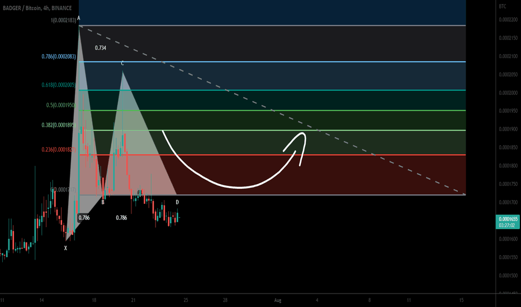This screenshot has height=307, width=521.
Task: Click the 4 date label on time axis
Action: (317, 300)
